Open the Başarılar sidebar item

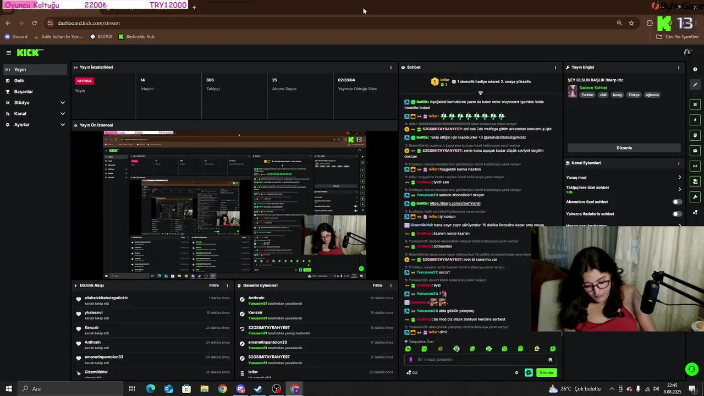coord(34,92)
